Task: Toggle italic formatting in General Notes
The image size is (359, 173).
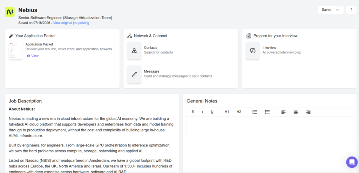Action: (202, 112)
